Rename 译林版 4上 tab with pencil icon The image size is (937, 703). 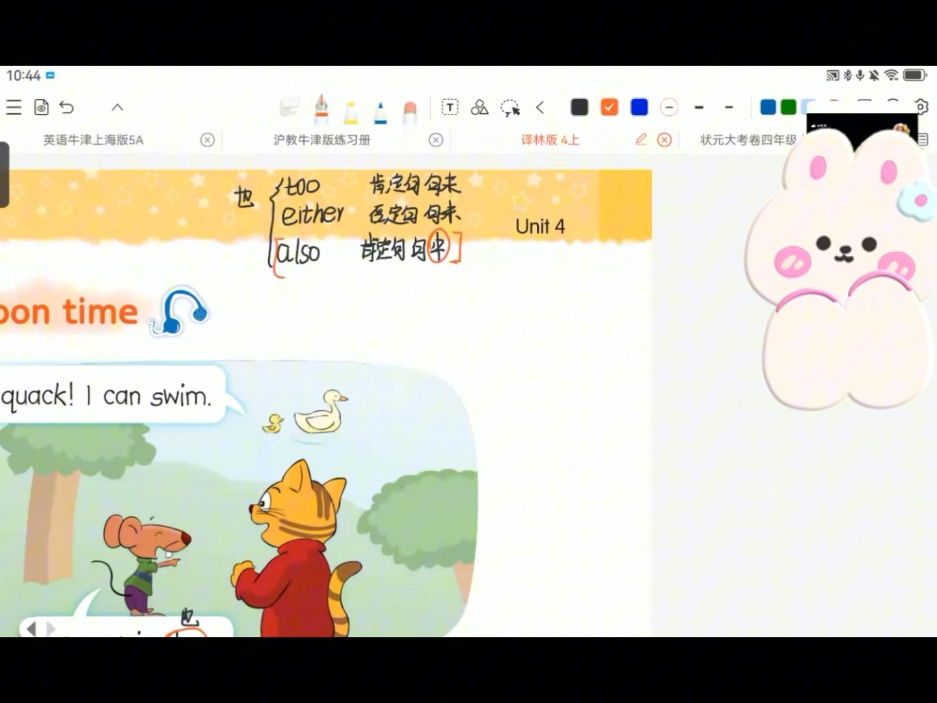(x=641, y=139)
